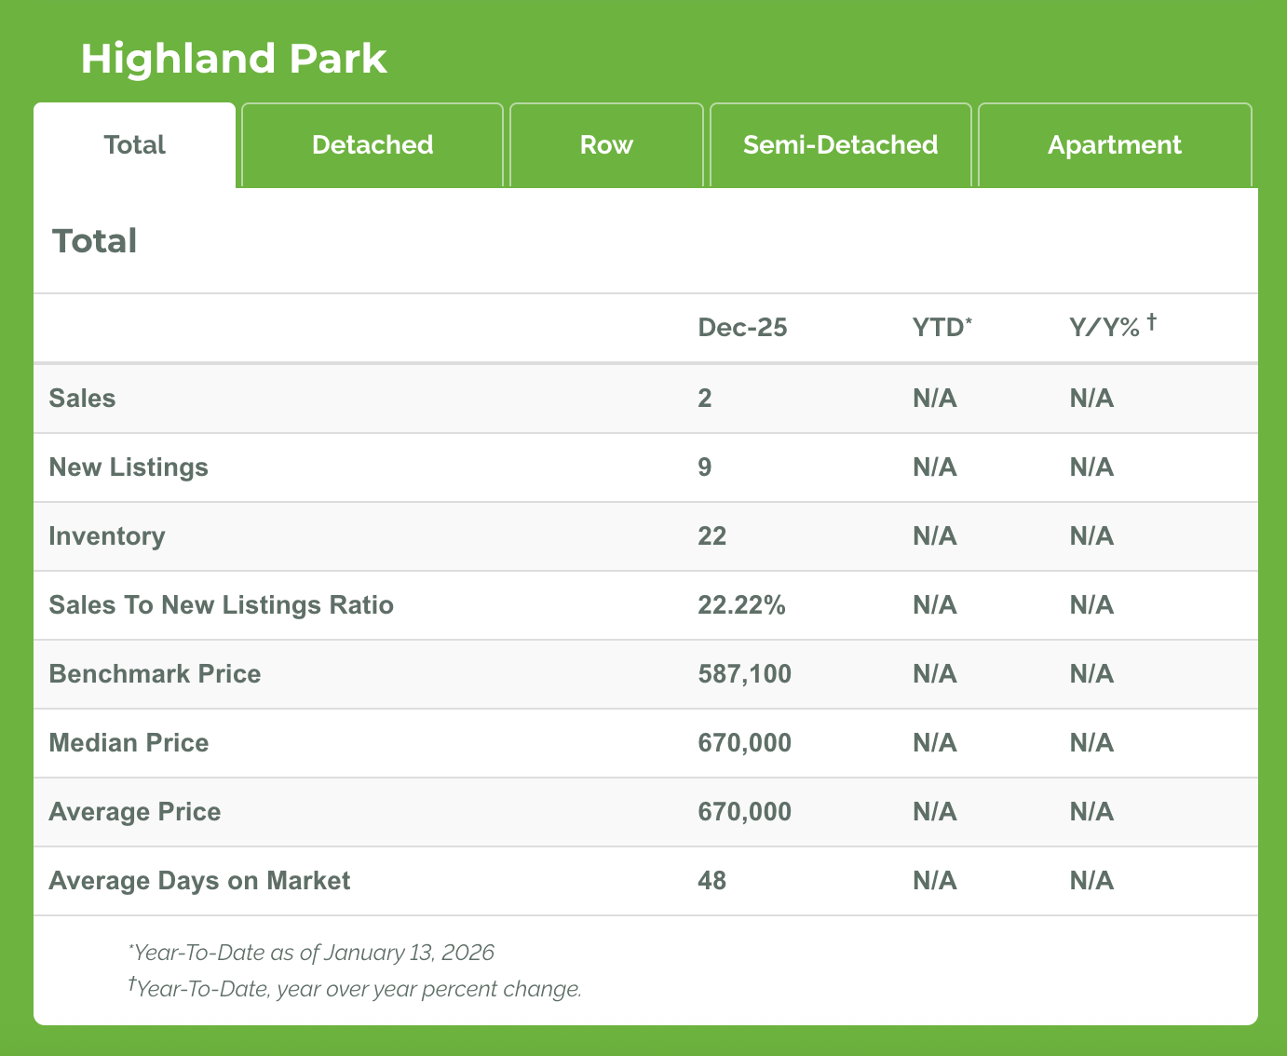Click the Average Price value 670,000
Image resolution: width=1287 pixels, height=1056 pixels.
pyautogui.click(x=744, y=812)
